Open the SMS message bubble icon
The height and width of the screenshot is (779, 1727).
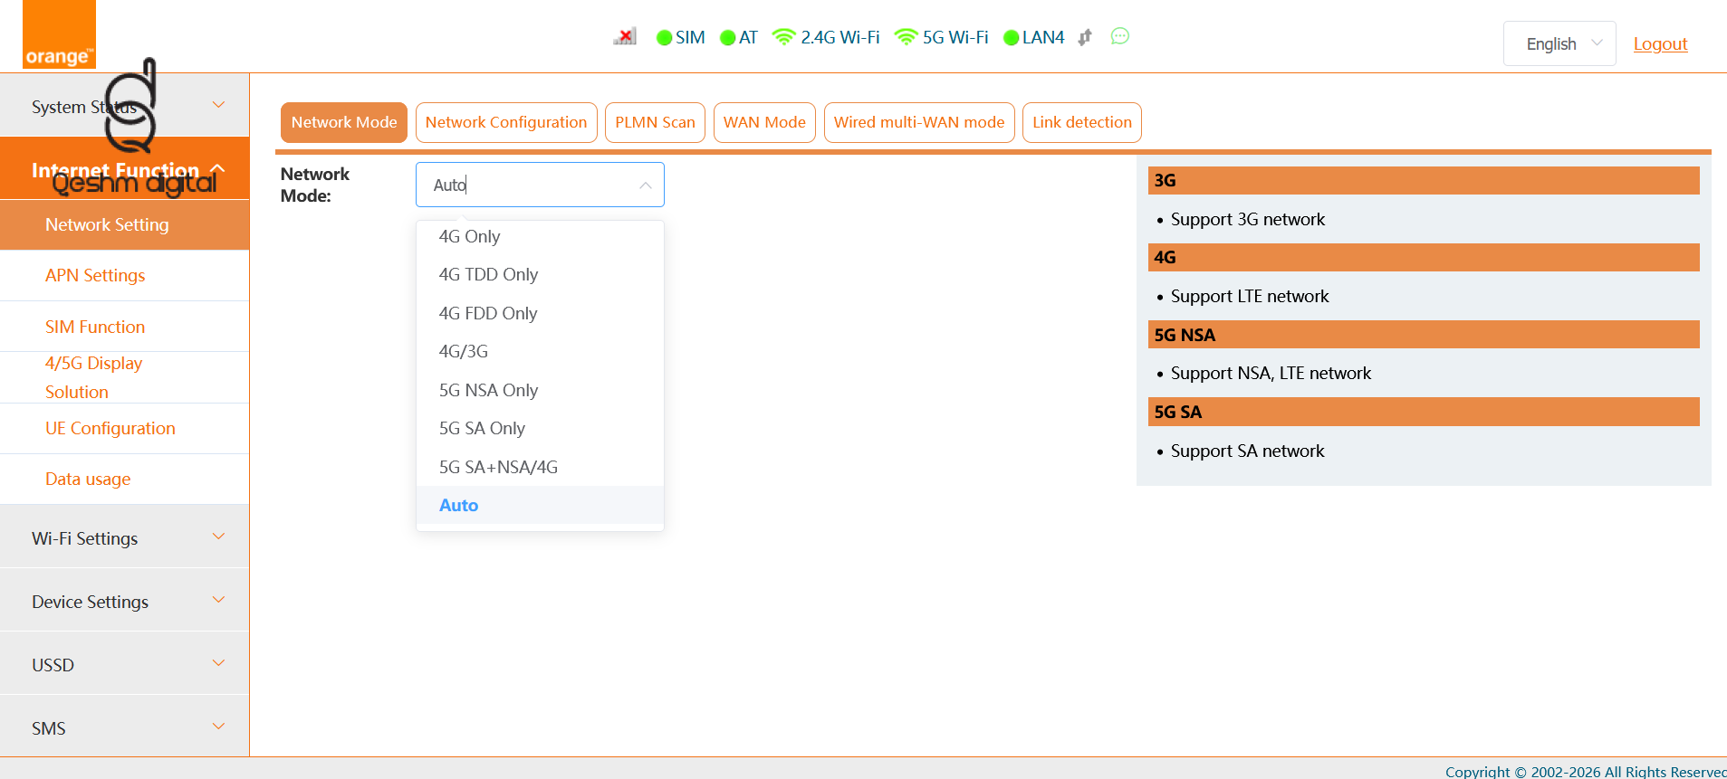[1120, 36]
